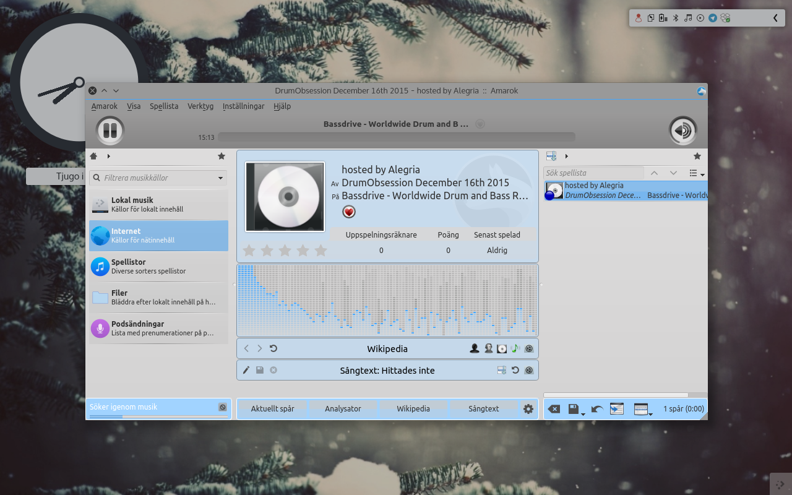Show active track in playlist
Image resolution: width=792 pixels, height=495 pixels.
tap(617, 409)
